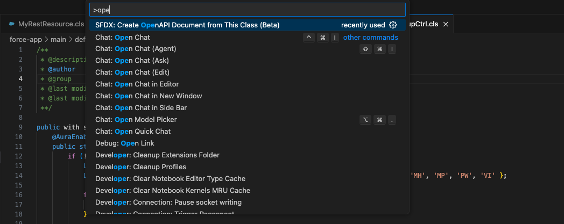Click line number 4 in gutter
This screenshot has height=224, width=564.
click(x=20, y=78)
